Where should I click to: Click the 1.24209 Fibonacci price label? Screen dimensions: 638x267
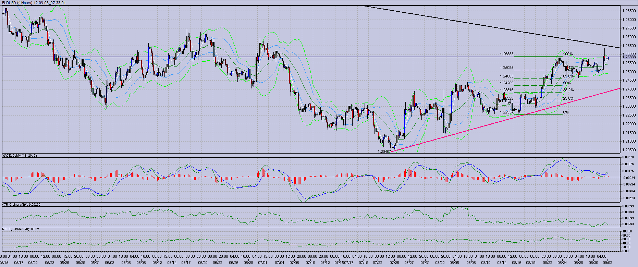pos(506,83)
